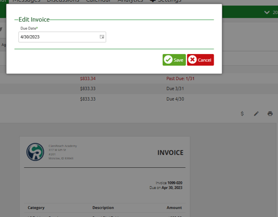The height and width of the screenshot is (217, 278).
Task: Open the due date calendar picker
Action: tap(102, 37)
